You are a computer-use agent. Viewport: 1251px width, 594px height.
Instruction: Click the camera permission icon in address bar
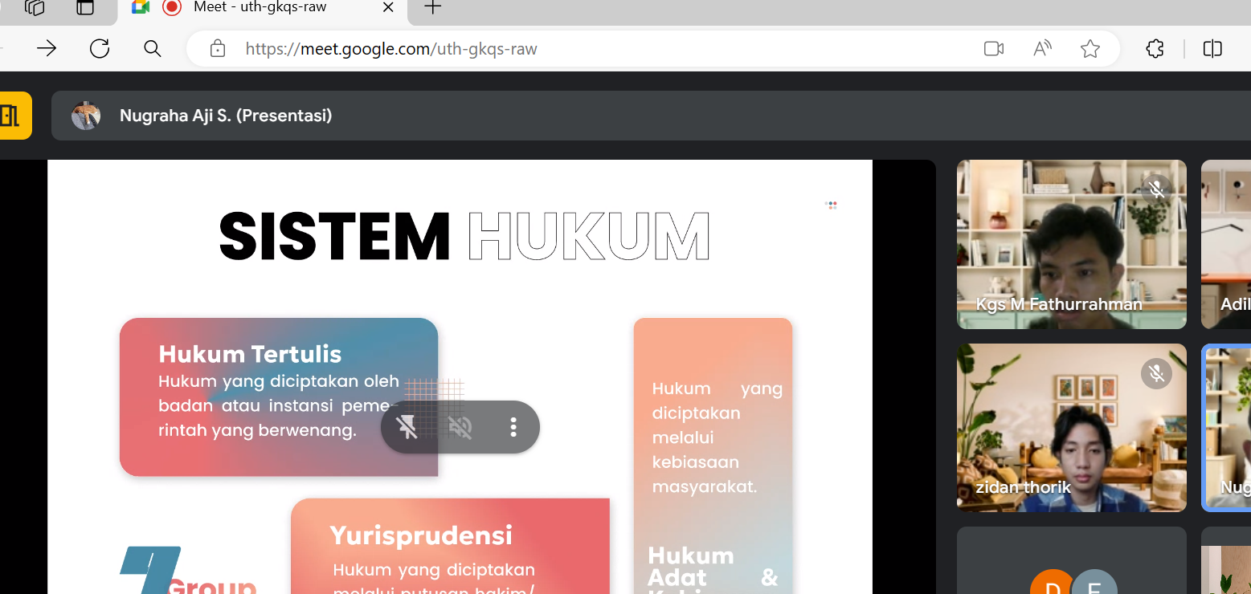point(994,49)
